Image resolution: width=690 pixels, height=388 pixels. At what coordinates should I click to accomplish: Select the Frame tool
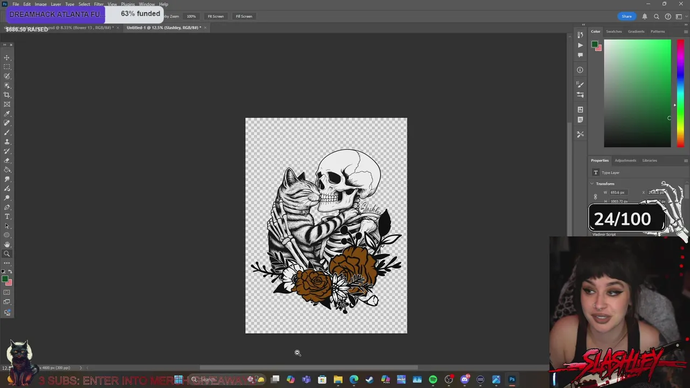[x=7, y=104]
